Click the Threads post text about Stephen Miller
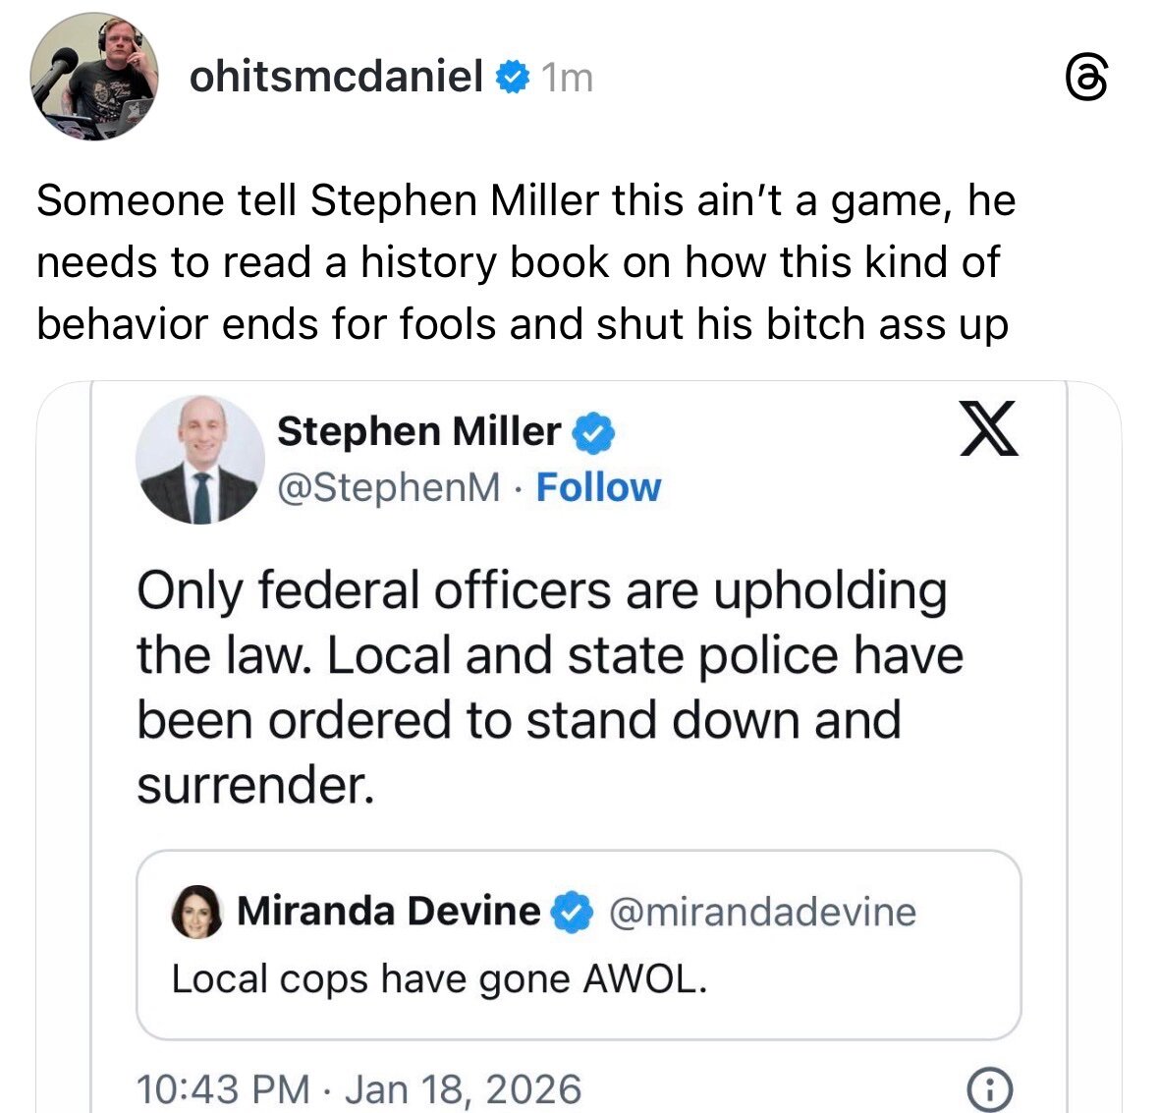The image size is (1158, 1113). (524, 262)
